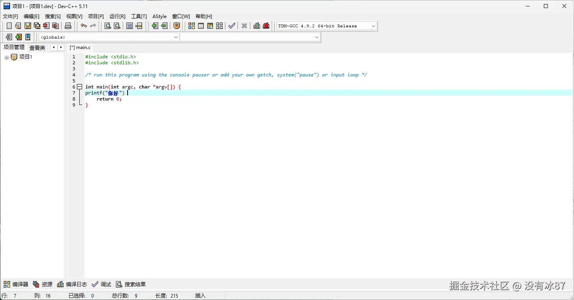574x300 pixels.
Task: Click the Toggle bookmark icon
Action: point(18,37)
